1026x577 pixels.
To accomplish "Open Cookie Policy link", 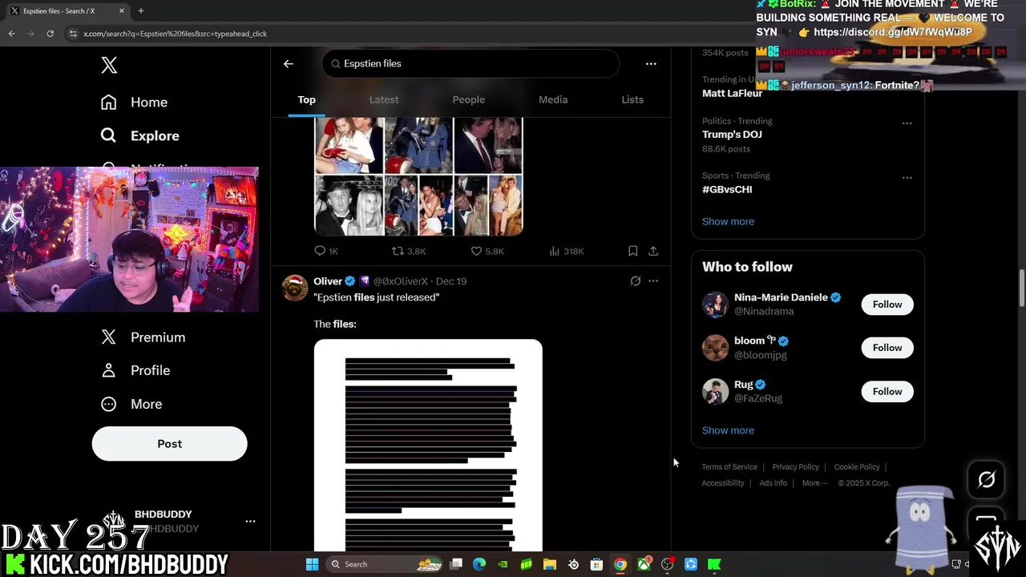I will click(x=857, y=467).
